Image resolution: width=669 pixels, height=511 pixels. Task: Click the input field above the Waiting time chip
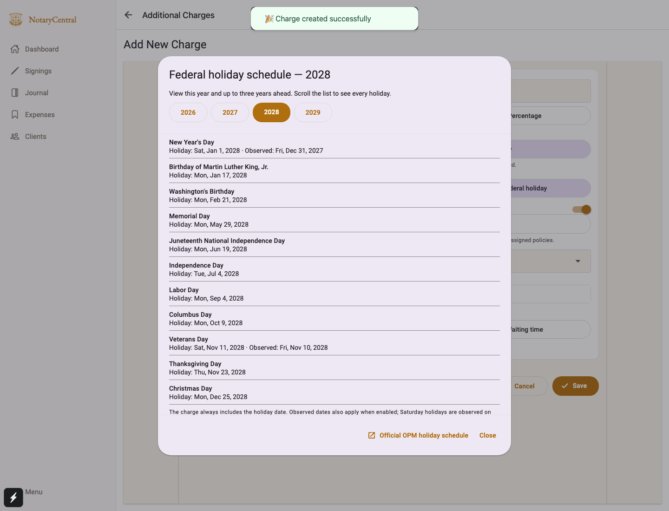[551, 294]
